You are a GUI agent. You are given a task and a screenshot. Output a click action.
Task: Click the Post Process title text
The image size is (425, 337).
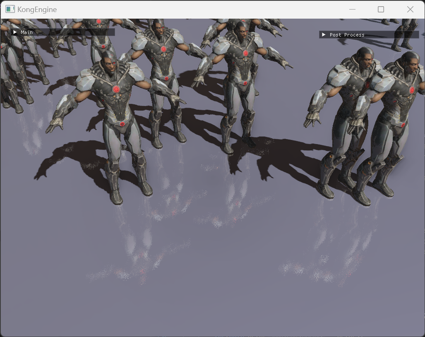coord(347,35)
